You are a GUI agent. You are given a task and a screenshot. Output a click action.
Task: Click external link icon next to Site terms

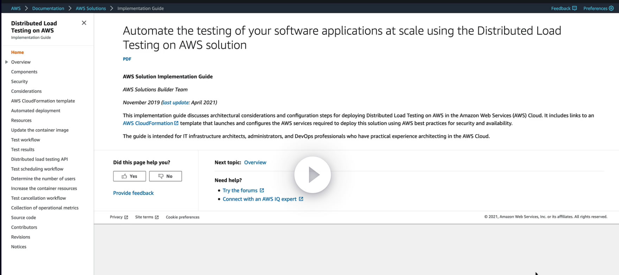coord(157,217)
